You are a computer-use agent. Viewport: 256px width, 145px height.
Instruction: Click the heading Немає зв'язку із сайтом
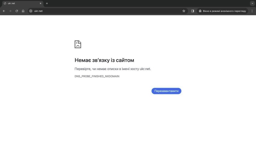(104, 60)
